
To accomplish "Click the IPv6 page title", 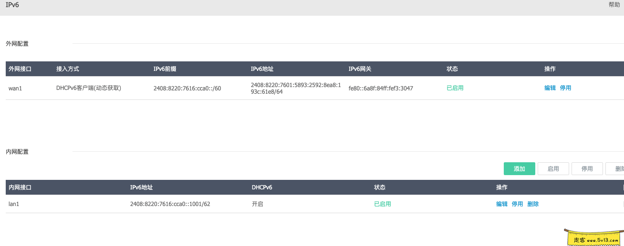I will point(12,5).
